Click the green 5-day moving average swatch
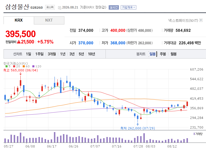Viewport: 206px width, 151px height. click(x=7, y=66)
